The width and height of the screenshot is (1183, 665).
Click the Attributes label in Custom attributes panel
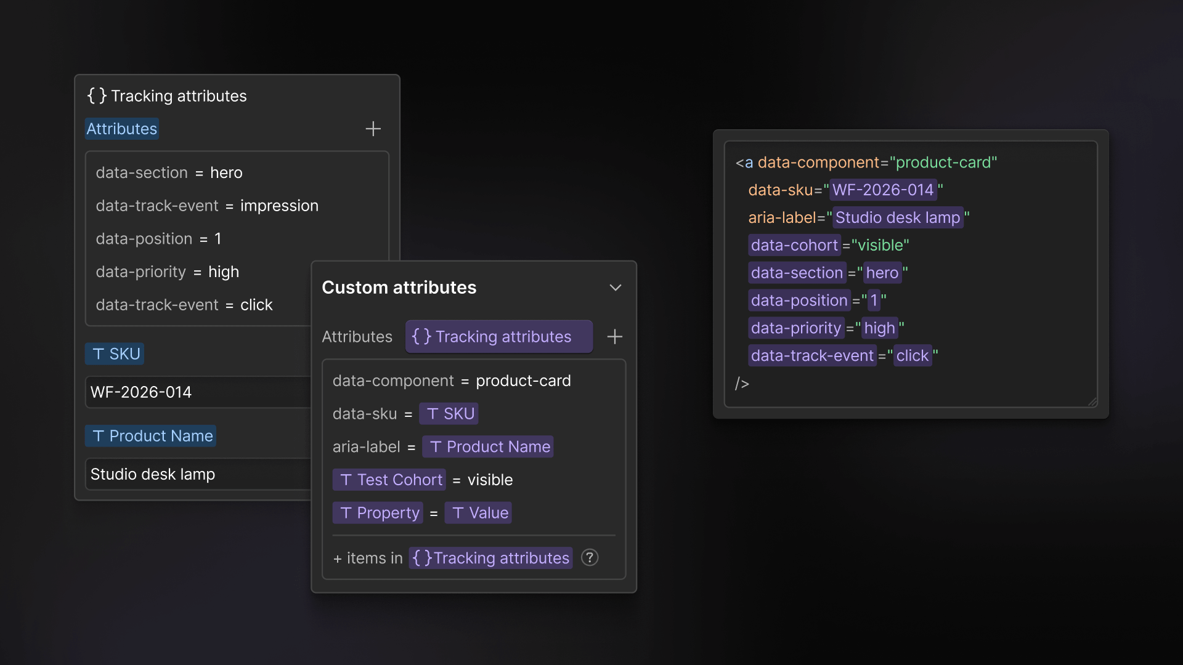pos(357,337)
